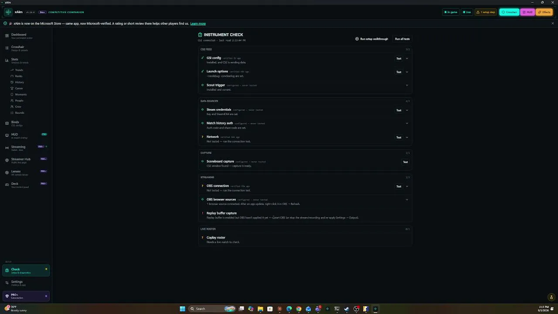Open the taskbar clock and date

544,309
